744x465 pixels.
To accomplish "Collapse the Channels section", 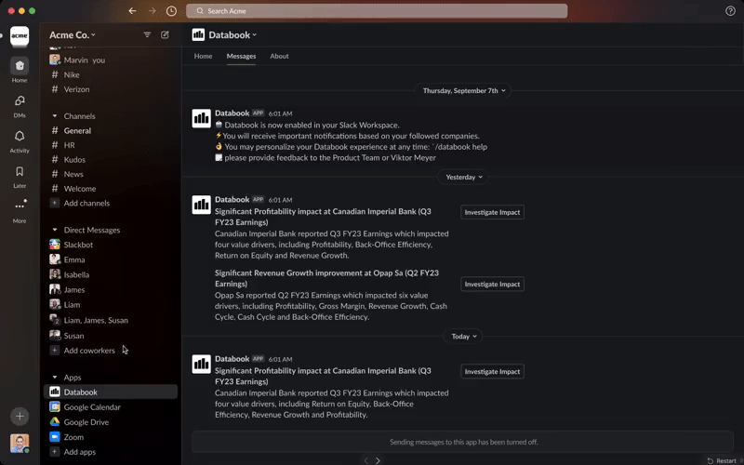I will click(55, 115).
